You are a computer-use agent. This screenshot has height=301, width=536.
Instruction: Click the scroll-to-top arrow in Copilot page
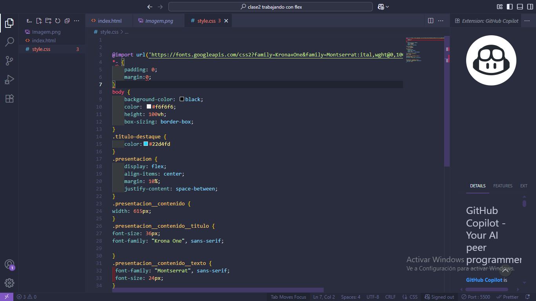505,270
